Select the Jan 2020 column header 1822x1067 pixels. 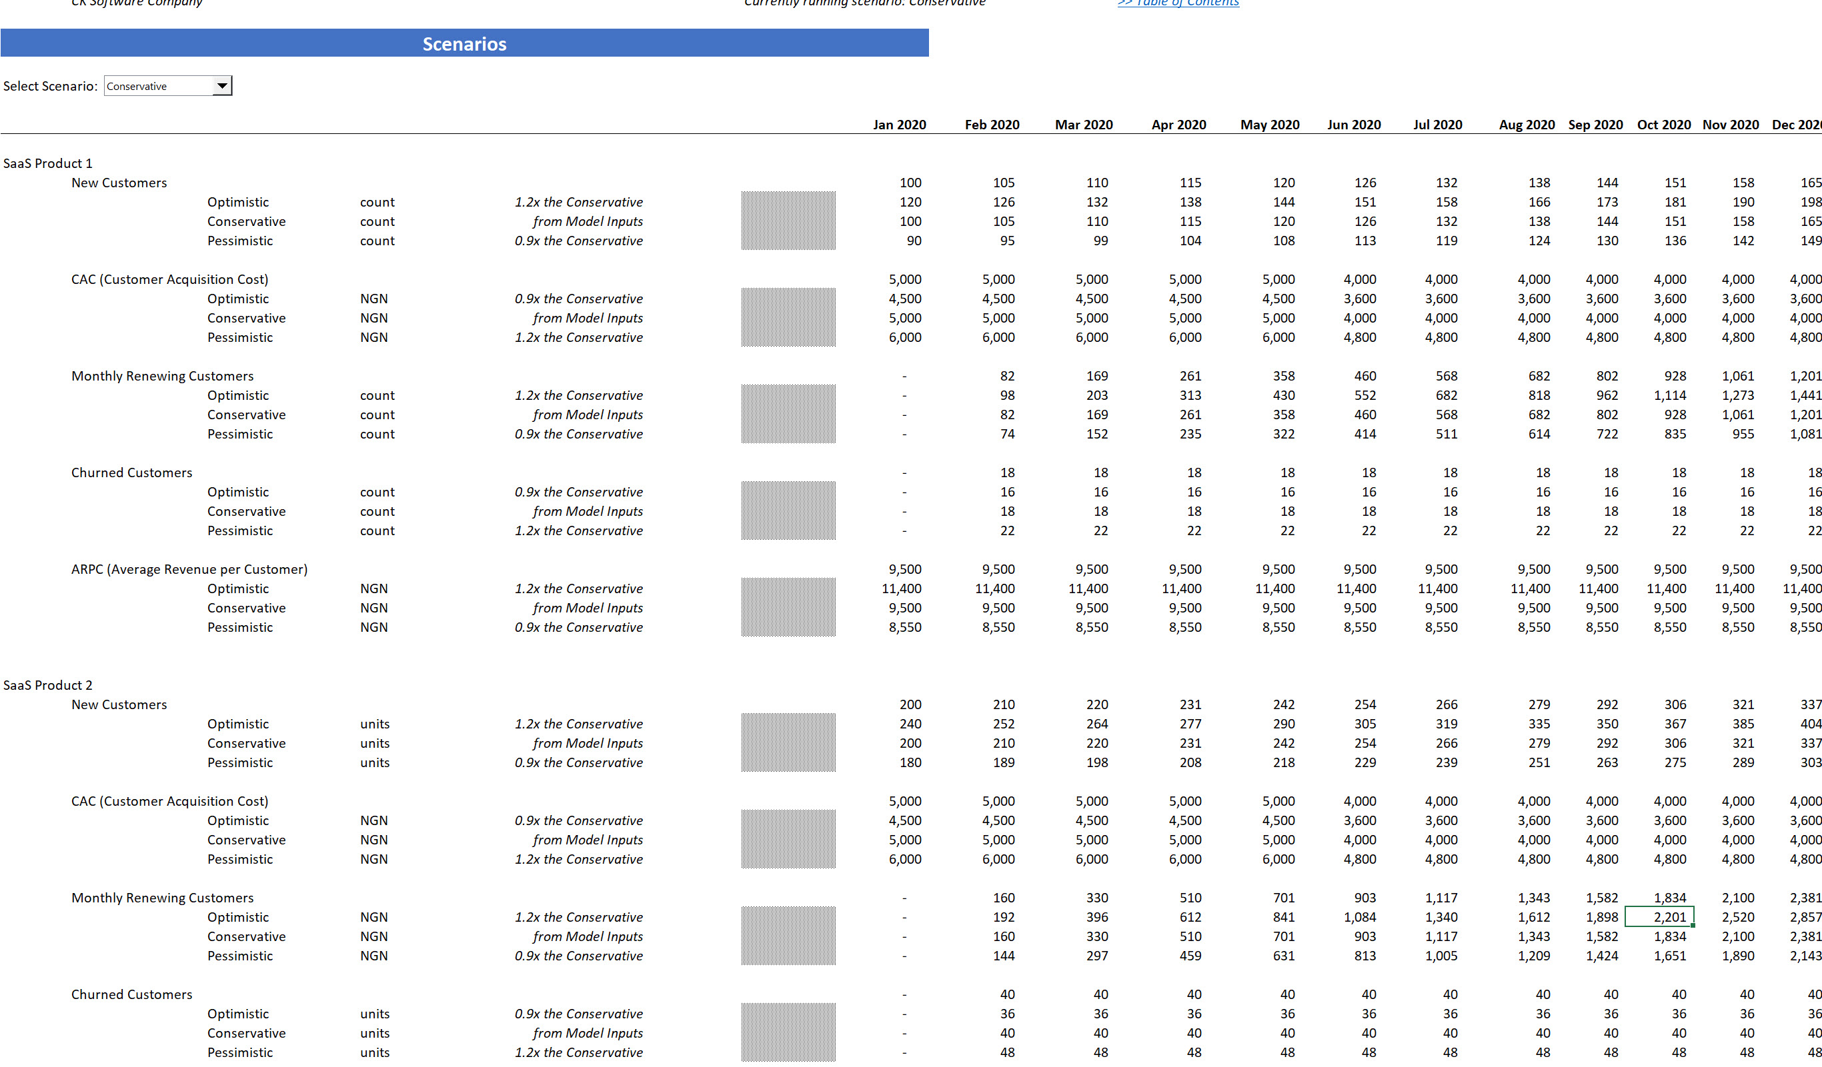tap(899, 124)
